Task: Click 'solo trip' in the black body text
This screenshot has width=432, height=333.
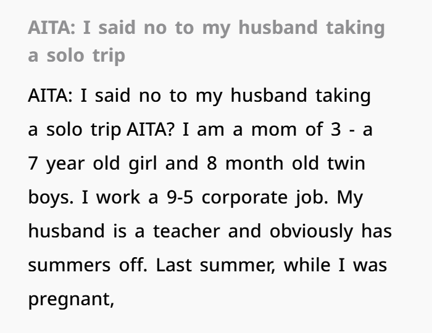Action: tap(83, 130)
